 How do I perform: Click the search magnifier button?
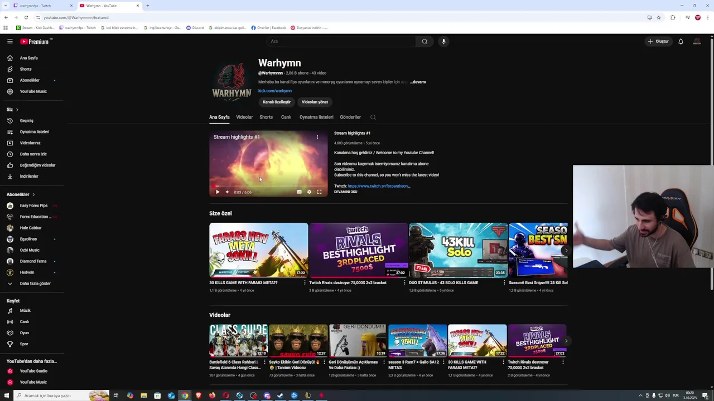(x=424, y=41)
